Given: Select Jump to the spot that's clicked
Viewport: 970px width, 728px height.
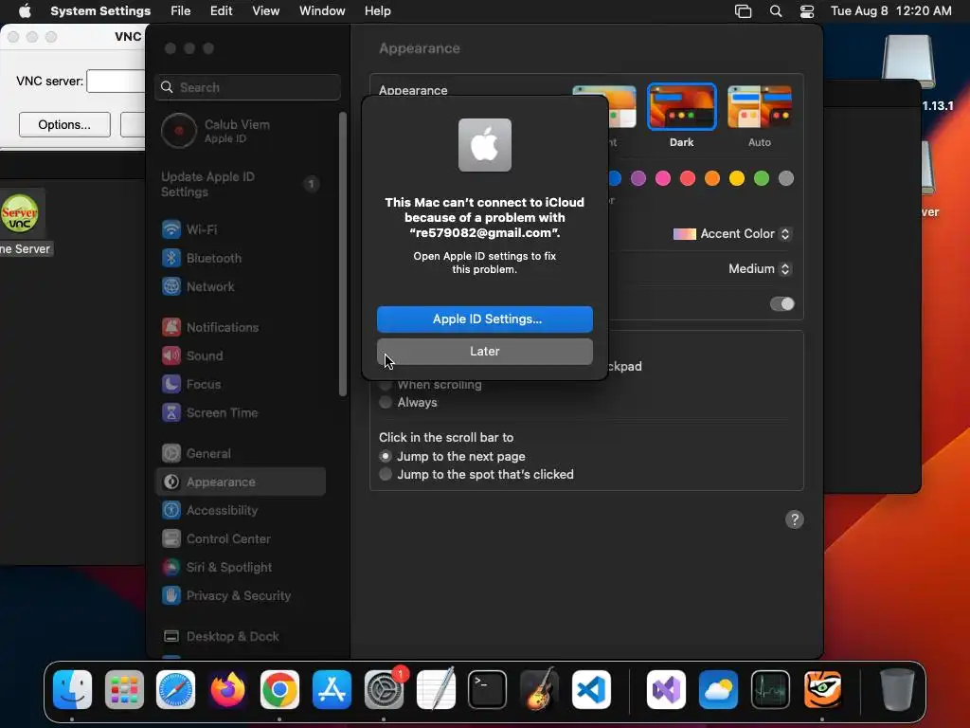Looking at the screenshot, I should click(x=386, y=475).
